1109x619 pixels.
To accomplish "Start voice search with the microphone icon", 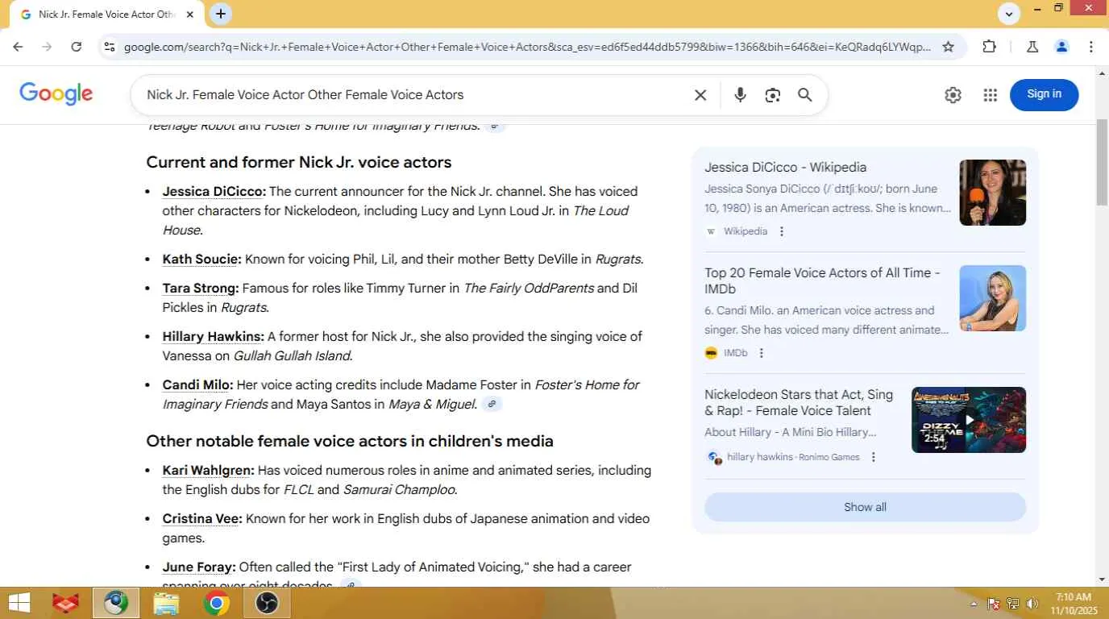I will (x=740, y=95).
